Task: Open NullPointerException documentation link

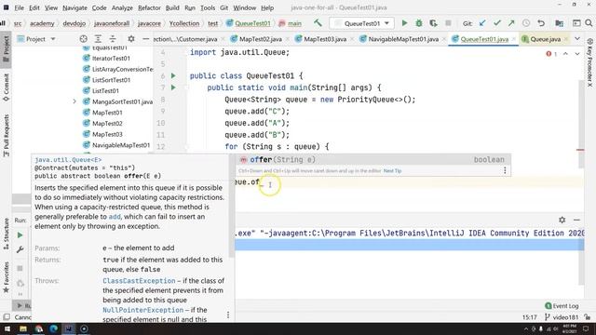Action: [142, 310]
